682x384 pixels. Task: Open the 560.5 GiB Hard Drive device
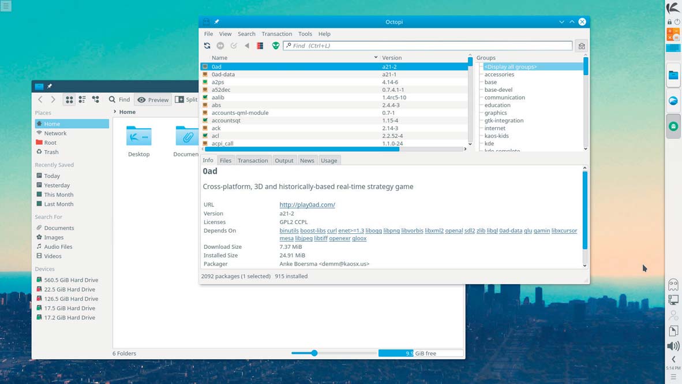(72, 280)
